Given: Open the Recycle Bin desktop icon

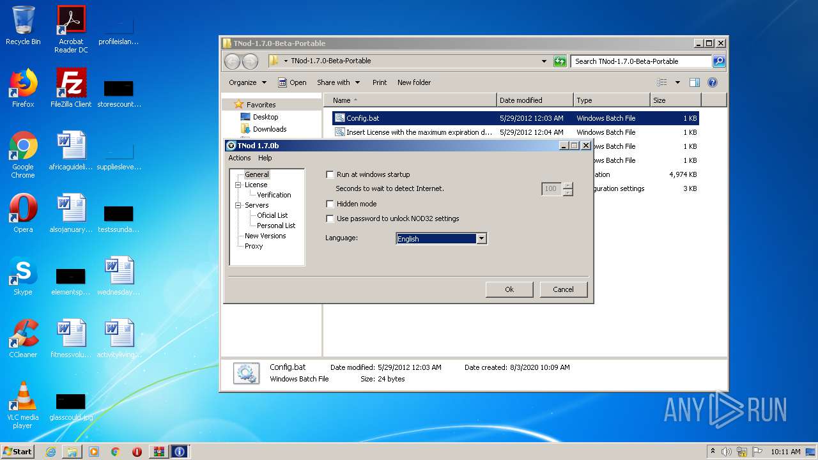Looking at the screenshot, I should tap(23, 26).
